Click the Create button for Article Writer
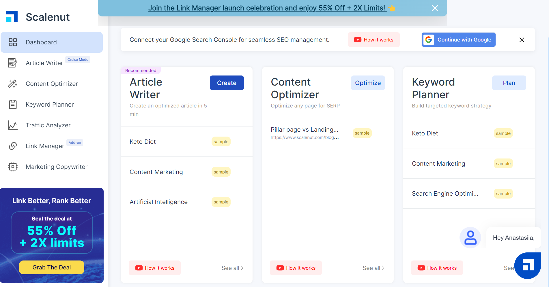The image size is (549, 287). pos(227,83)
